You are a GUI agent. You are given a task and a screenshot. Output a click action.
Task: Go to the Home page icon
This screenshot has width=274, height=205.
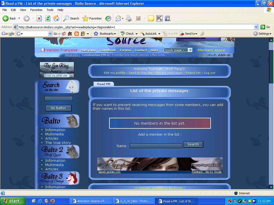pos(56,18)
